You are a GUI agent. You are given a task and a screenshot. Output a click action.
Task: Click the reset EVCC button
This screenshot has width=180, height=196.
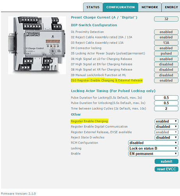166,169
